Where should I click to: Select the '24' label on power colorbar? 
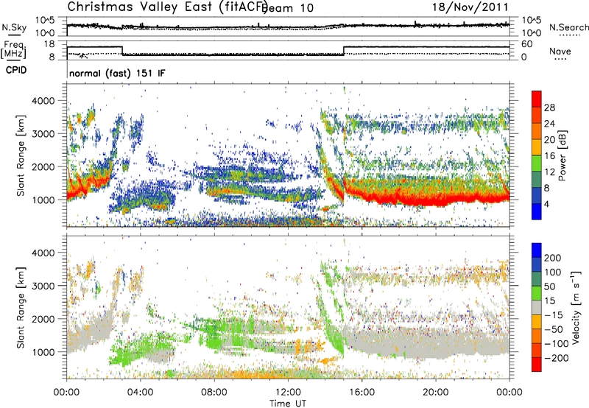549,124
